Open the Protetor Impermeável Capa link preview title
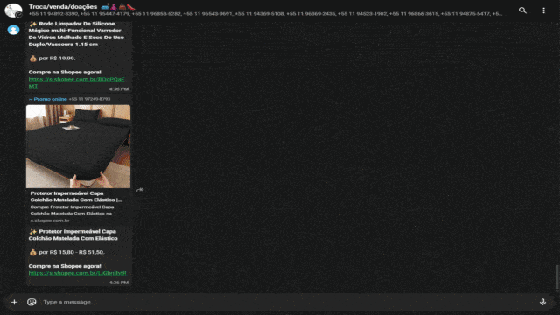The width and height of the screenshot is (560, 315). click(76, 196)
